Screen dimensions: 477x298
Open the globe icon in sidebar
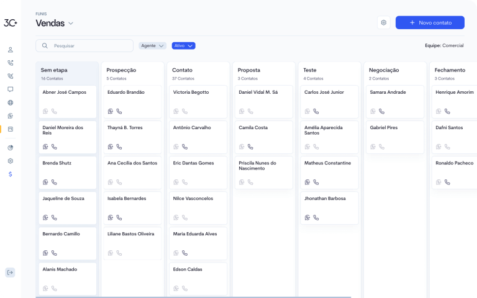[x=11, y=102]
